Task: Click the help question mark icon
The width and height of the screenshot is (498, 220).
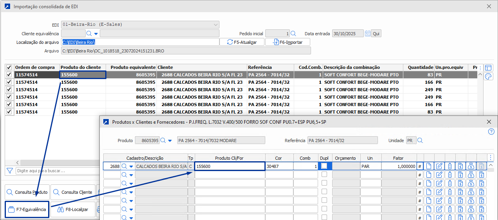Action: pos(491,132)
